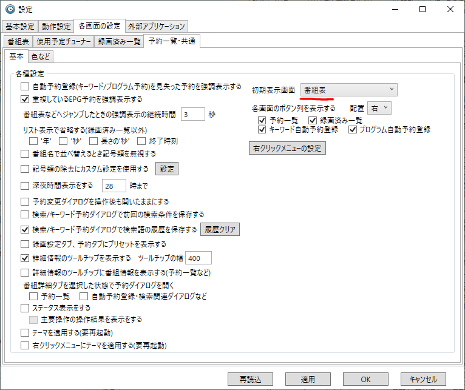Toggle the '年' omit checkbox
465x390 pixels.
[x=33, y=141]
